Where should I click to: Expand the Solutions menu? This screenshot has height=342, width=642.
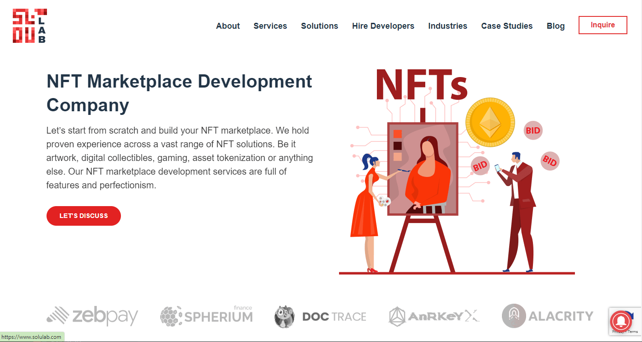tap(319, 26)
